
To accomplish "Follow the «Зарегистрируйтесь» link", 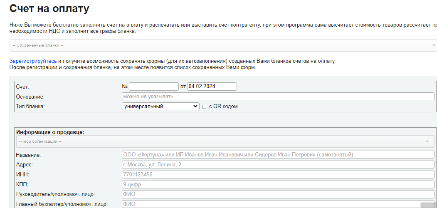I will [x=33, y=61].
